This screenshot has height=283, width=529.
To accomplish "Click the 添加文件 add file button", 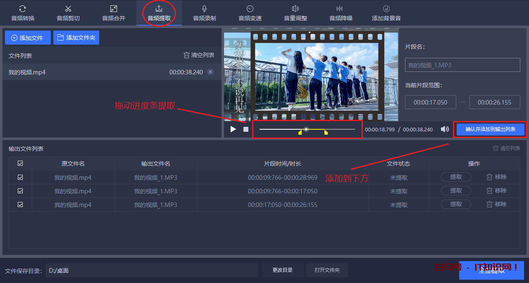I will (28, 38).
